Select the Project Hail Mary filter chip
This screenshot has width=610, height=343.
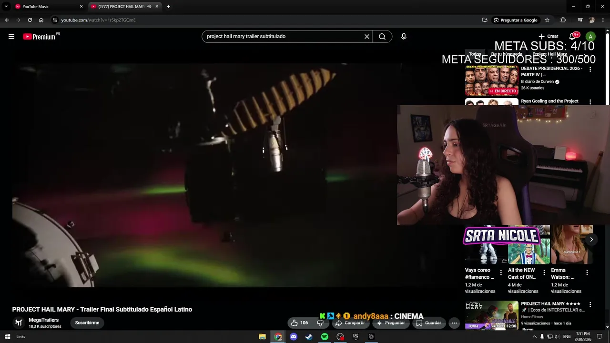pyautogui.click(x=549, y=54)
